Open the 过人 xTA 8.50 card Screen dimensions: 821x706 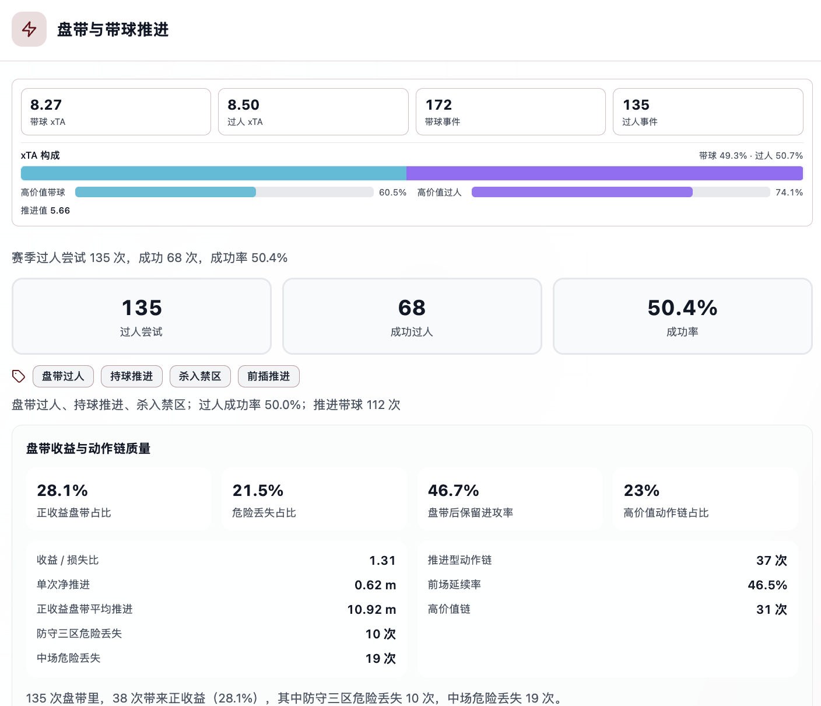pos(313,111)
